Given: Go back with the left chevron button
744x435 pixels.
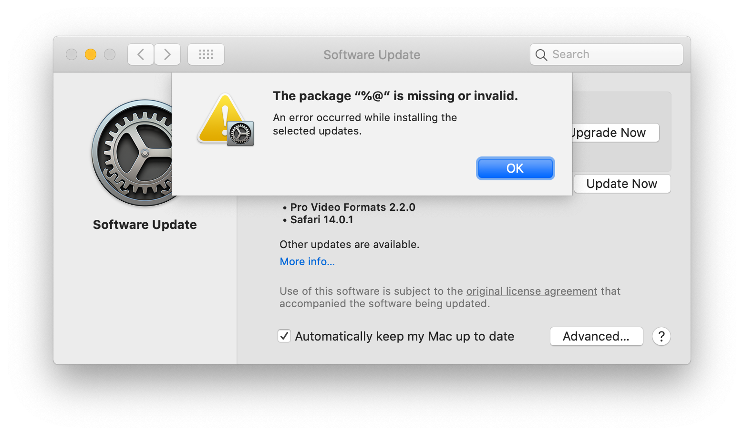Looking at the screenshot, I should (141, 54).
